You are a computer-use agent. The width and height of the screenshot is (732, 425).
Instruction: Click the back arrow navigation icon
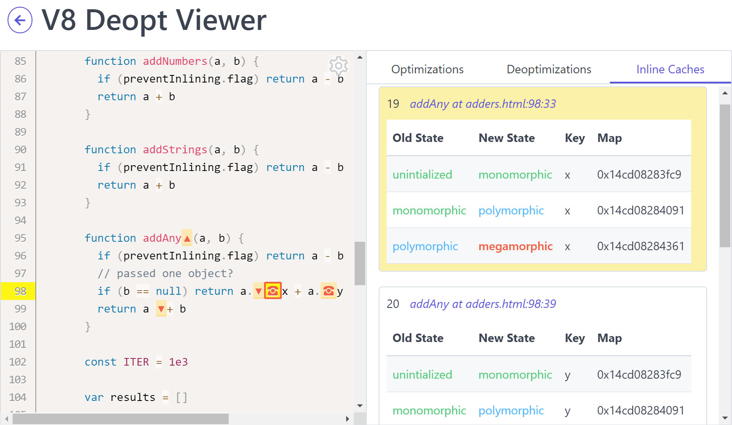point(19,20)
